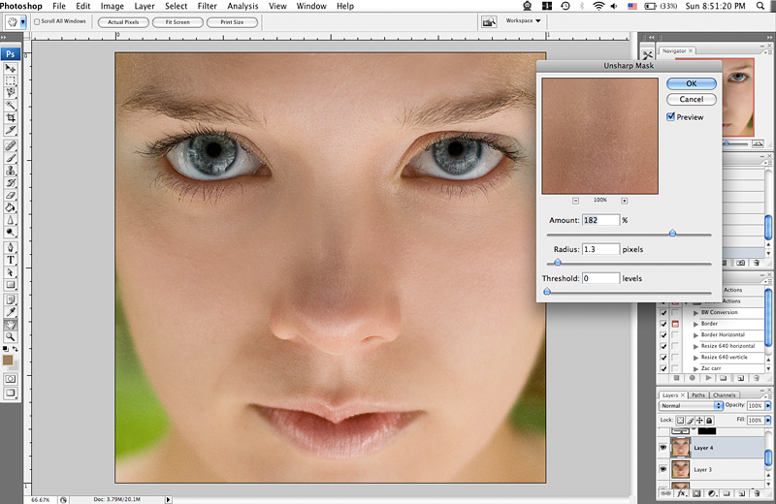Expand the Resize 640 verticle action
The height and width of the screenshot is (504, 776).
695,357
